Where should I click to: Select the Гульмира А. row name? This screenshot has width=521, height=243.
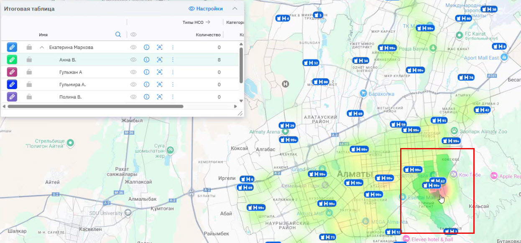pyautogui.click(x=72, y=84)
